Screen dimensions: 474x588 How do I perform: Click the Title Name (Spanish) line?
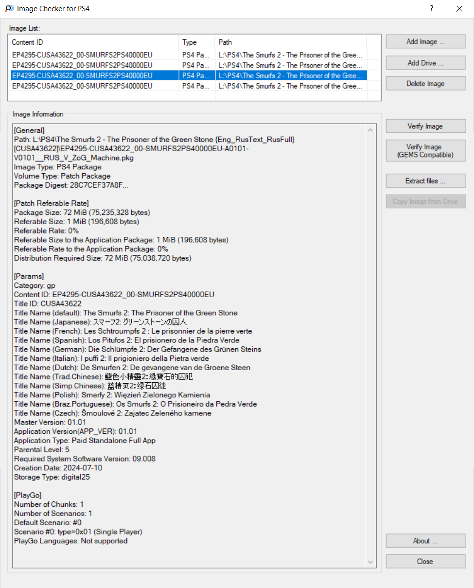point(127,340)
